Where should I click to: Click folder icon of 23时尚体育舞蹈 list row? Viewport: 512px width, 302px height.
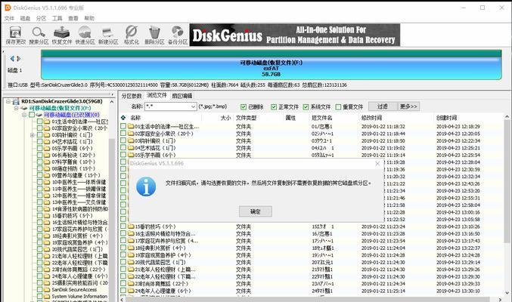[x=131, y=284]
